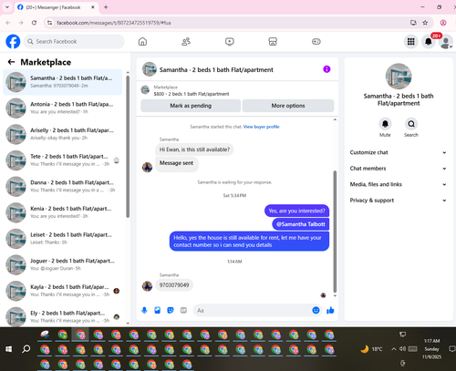Open the notifications bell with 20+ badge

[429, 42]
